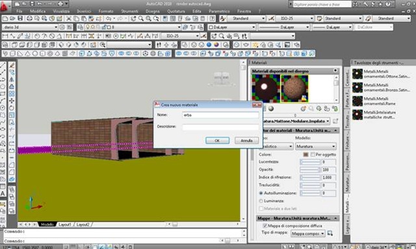Switch to the Layout1 tab

click(x=65, y=224)
